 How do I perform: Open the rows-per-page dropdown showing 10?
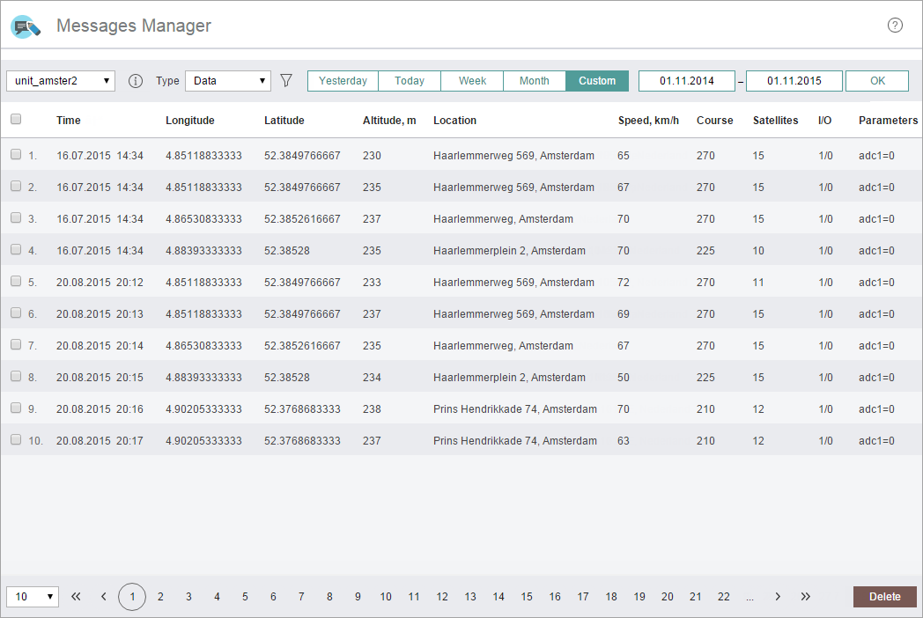point(33,597)
